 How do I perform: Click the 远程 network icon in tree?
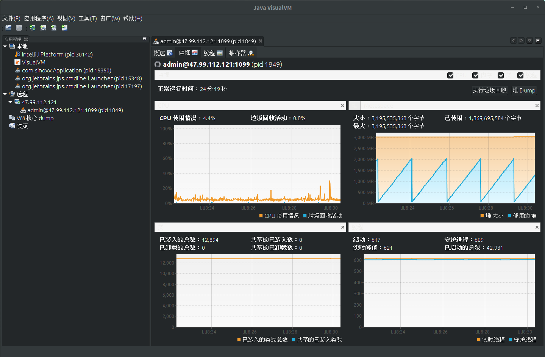pyautogui.click(x=12, y=94)
